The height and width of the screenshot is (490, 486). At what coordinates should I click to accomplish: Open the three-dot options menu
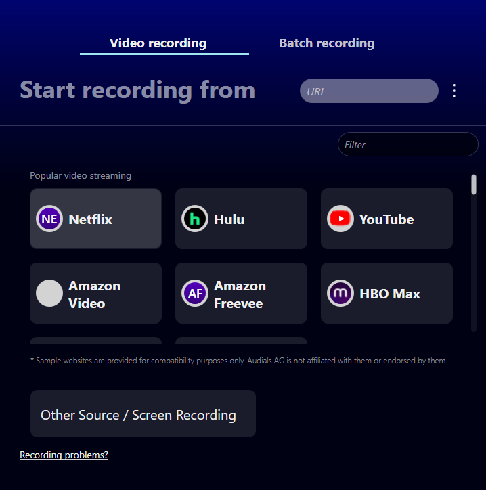454,91
